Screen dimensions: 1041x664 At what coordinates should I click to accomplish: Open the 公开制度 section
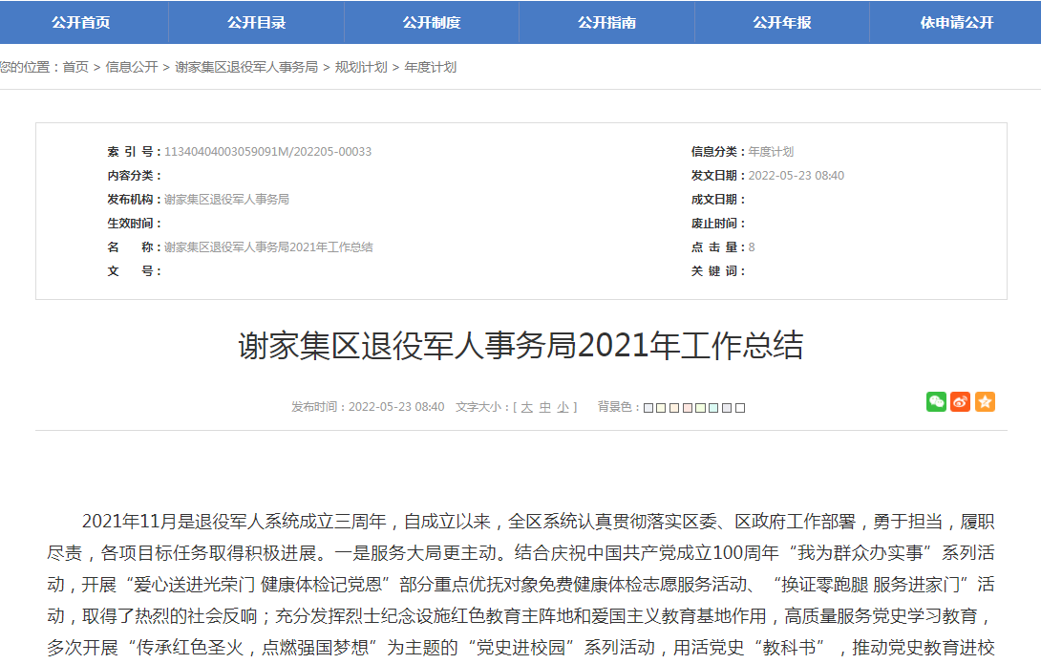[432, 22]
